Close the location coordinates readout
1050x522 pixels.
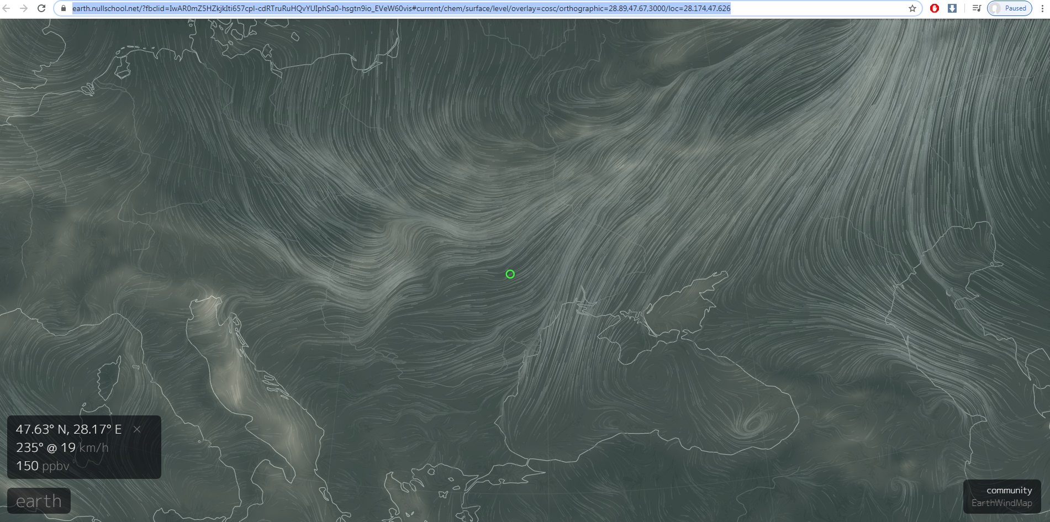click(x=137, y=429)
